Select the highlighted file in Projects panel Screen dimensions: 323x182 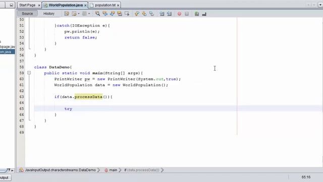pos(8,52)
